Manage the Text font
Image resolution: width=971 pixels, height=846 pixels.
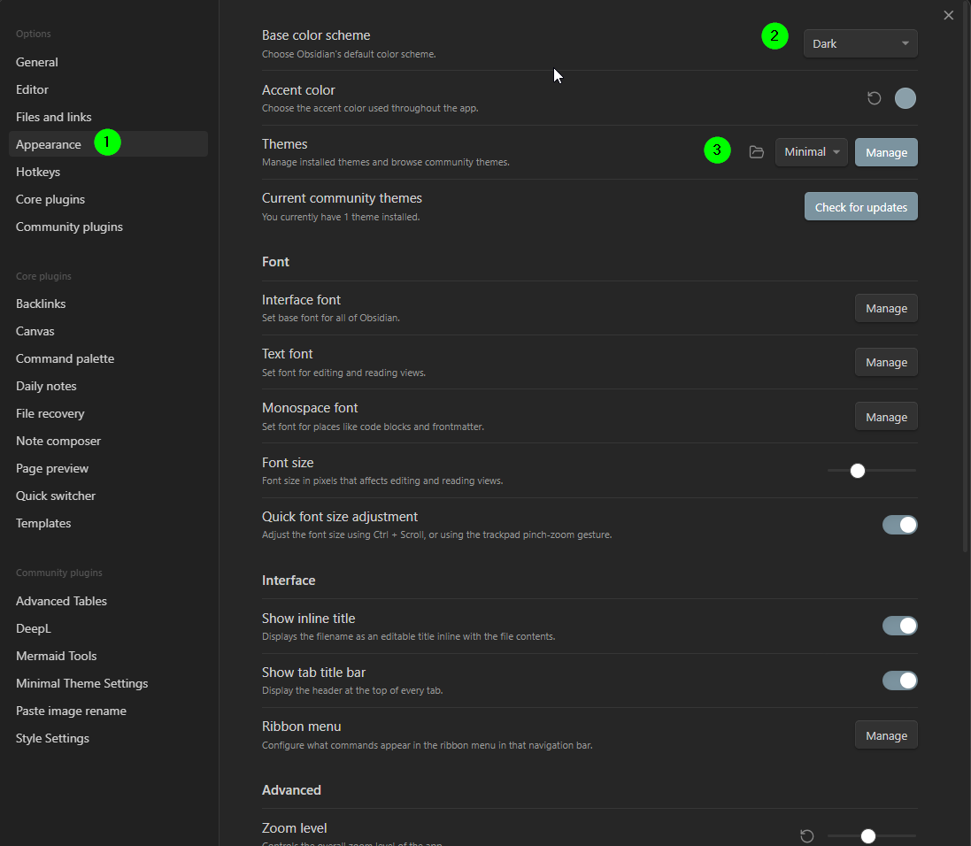[x=886, y=362]
